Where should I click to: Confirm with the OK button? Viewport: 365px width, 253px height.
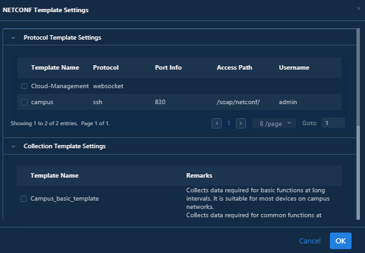pos(341,241)
